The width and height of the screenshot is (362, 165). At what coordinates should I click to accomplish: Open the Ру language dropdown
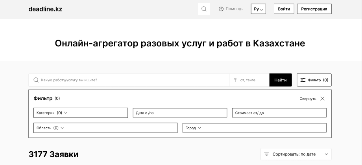[258, 9]
